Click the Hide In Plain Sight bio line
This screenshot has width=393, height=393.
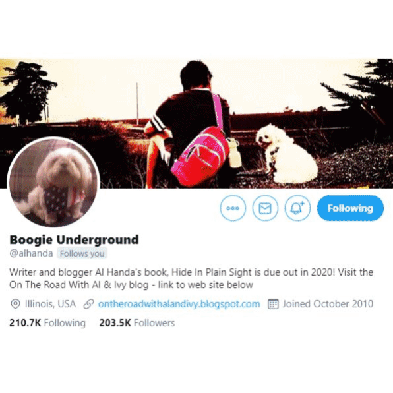191,272
